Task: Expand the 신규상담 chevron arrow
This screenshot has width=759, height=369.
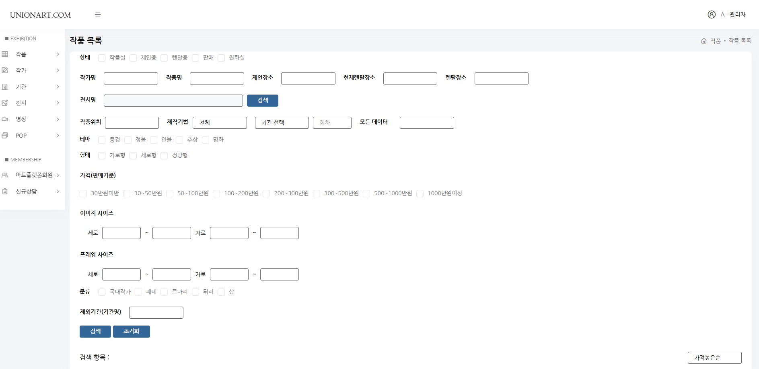Action: (x=58, y=192)
